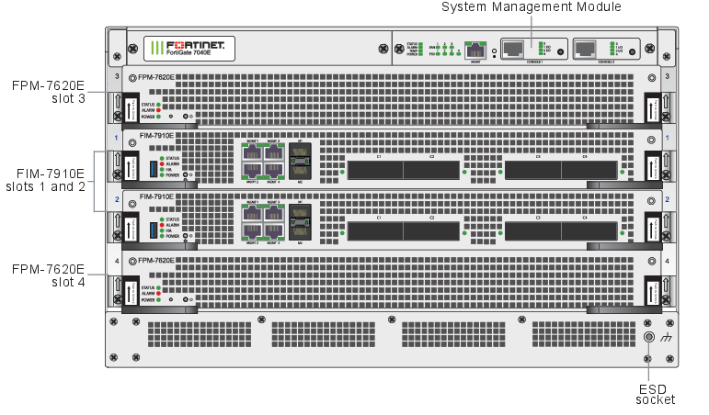Click the management module POWER LED
The width and height of the screenshot is (709, 415).
coord(420,54)
